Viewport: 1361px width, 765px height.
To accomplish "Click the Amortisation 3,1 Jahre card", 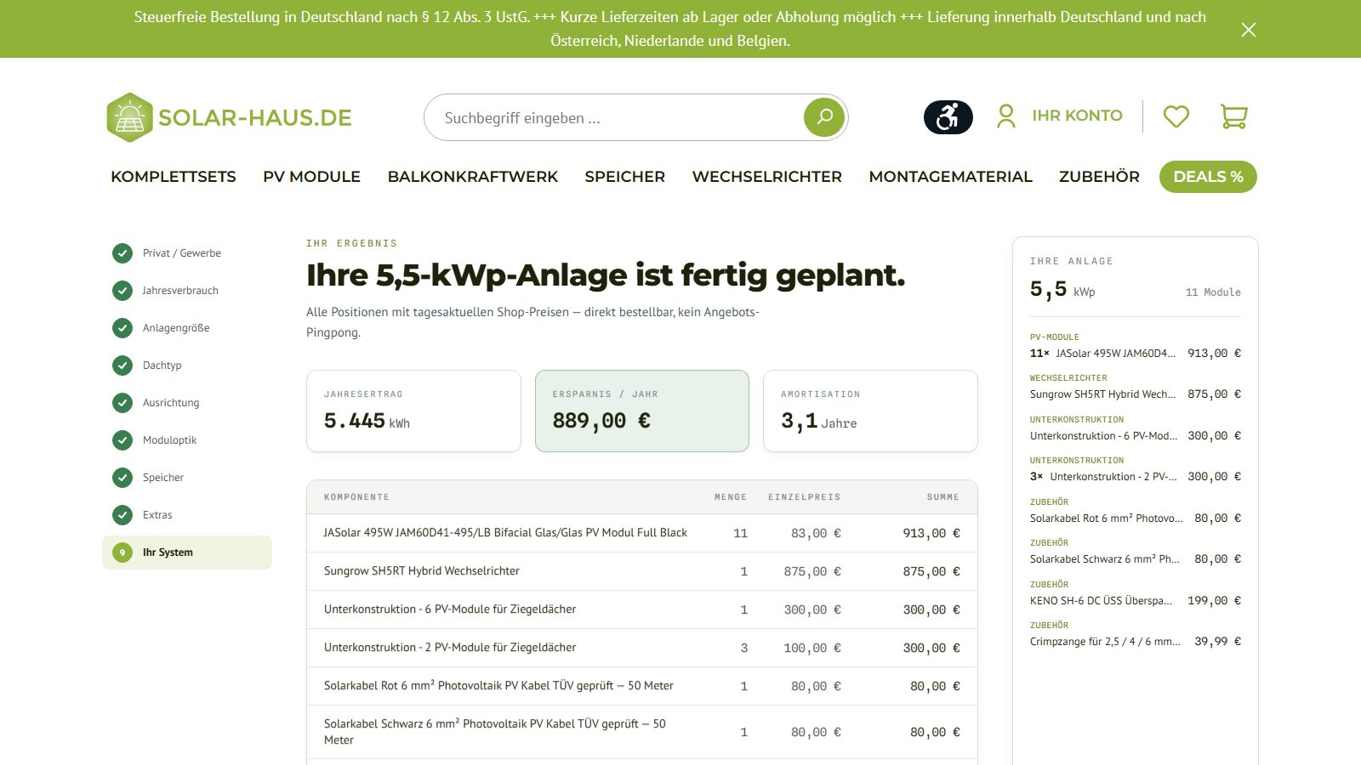I will [x=870, y=411].
